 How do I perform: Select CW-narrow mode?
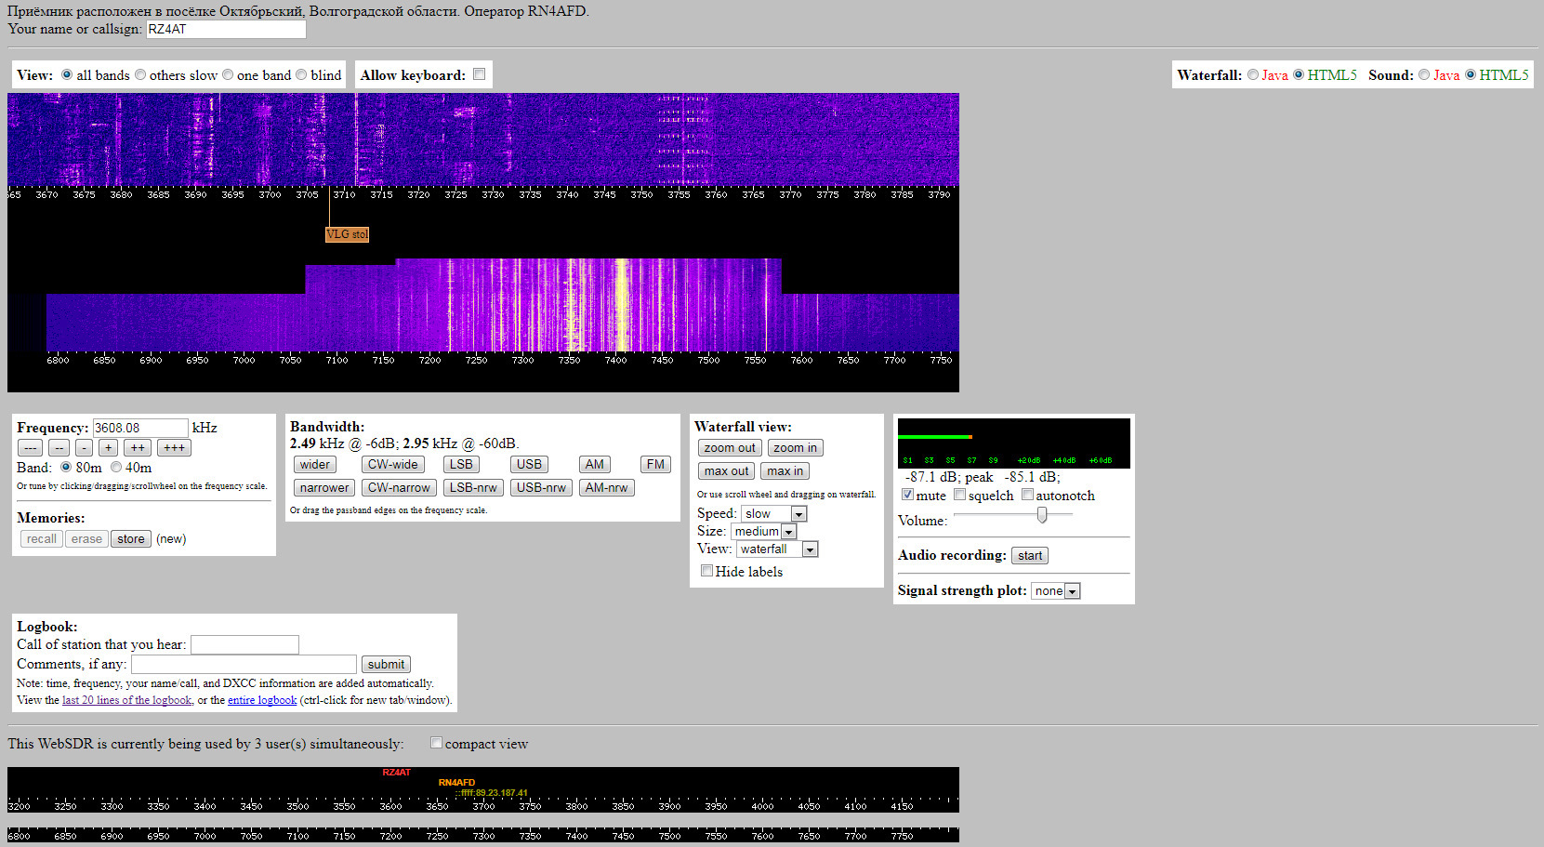pyautogui.click(x=399, y=488)
